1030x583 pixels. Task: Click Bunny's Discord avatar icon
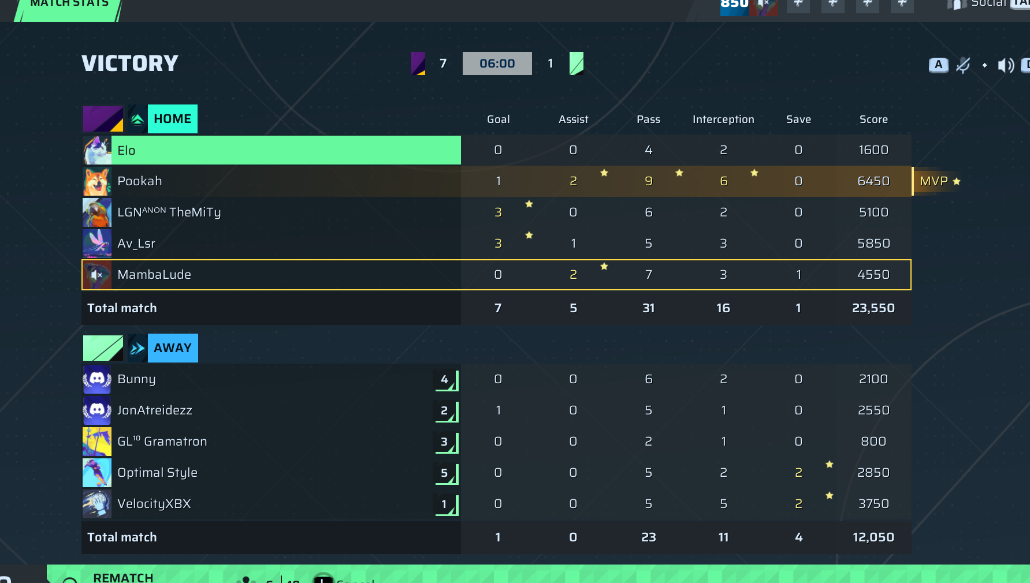97,379
